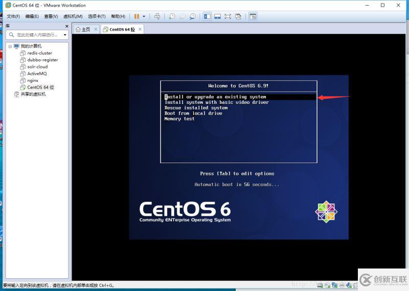409x291 pixels.
Task: Choose Install or upgrade an existing system
Action: pyautogui.click(x=239, y=97)
